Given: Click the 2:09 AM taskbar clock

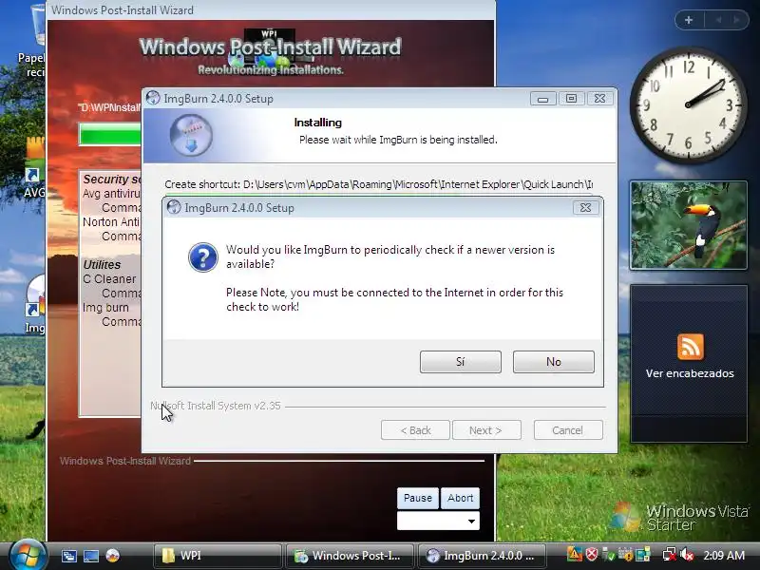Looking at the screenshot, I should click(x=724, y=556).
